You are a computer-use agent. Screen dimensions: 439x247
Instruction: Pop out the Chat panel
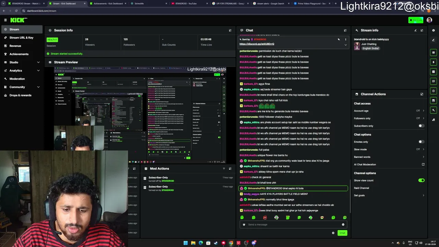tap(345, 30)
